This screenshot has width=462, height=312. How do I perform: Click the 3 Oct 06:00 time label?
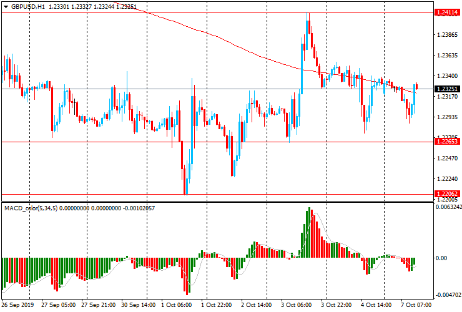[296, 305]
